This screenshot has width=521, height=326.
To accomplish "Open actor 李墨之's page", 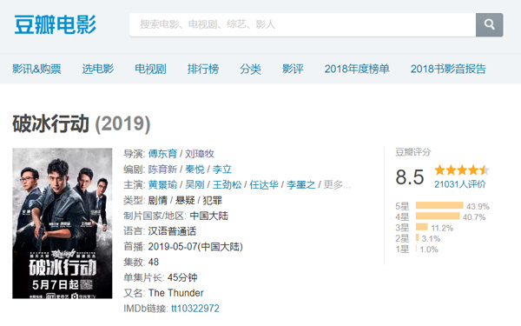I will [x=300, y=184].
